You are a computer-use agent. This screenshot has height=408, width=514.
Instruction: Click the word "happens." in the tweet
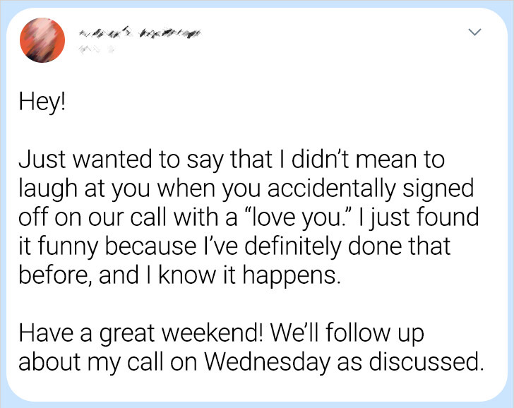tap(289, 276)
